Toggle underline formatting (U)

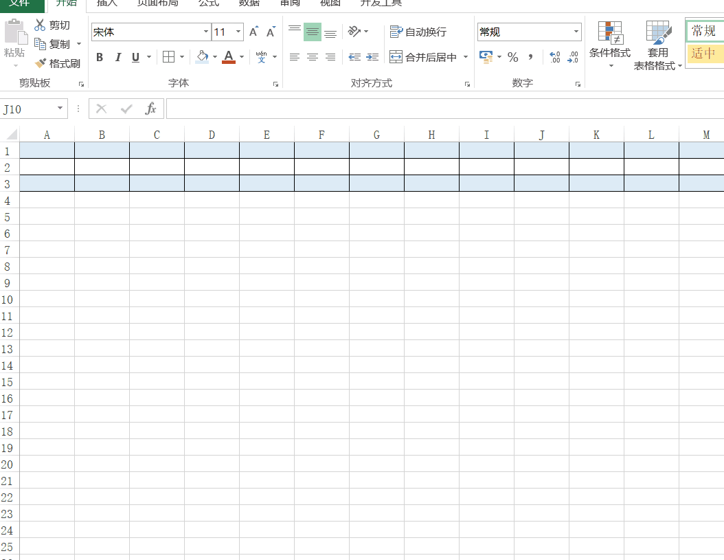[135, 57]
